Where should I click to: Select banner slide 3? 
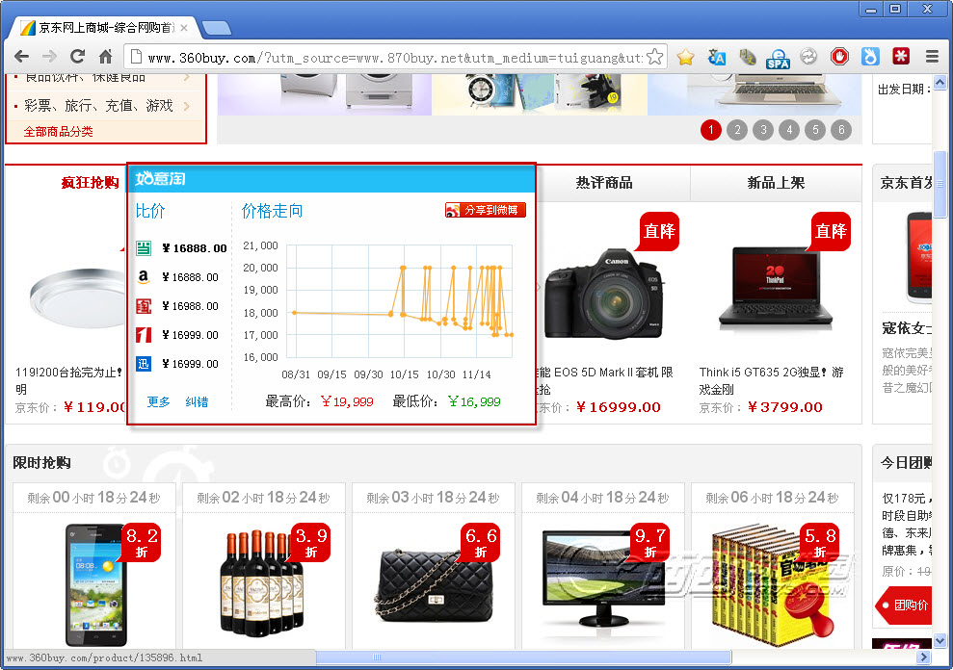click(763, 129)
